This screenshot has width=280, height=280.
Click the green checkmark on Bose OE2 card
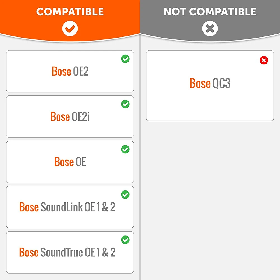[125, 59]
